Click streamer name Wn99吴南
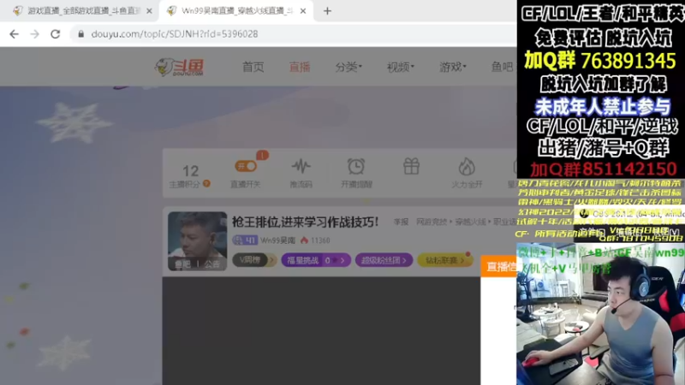Image resolution: width=685 pixels, height=385 pixels. 277,240
